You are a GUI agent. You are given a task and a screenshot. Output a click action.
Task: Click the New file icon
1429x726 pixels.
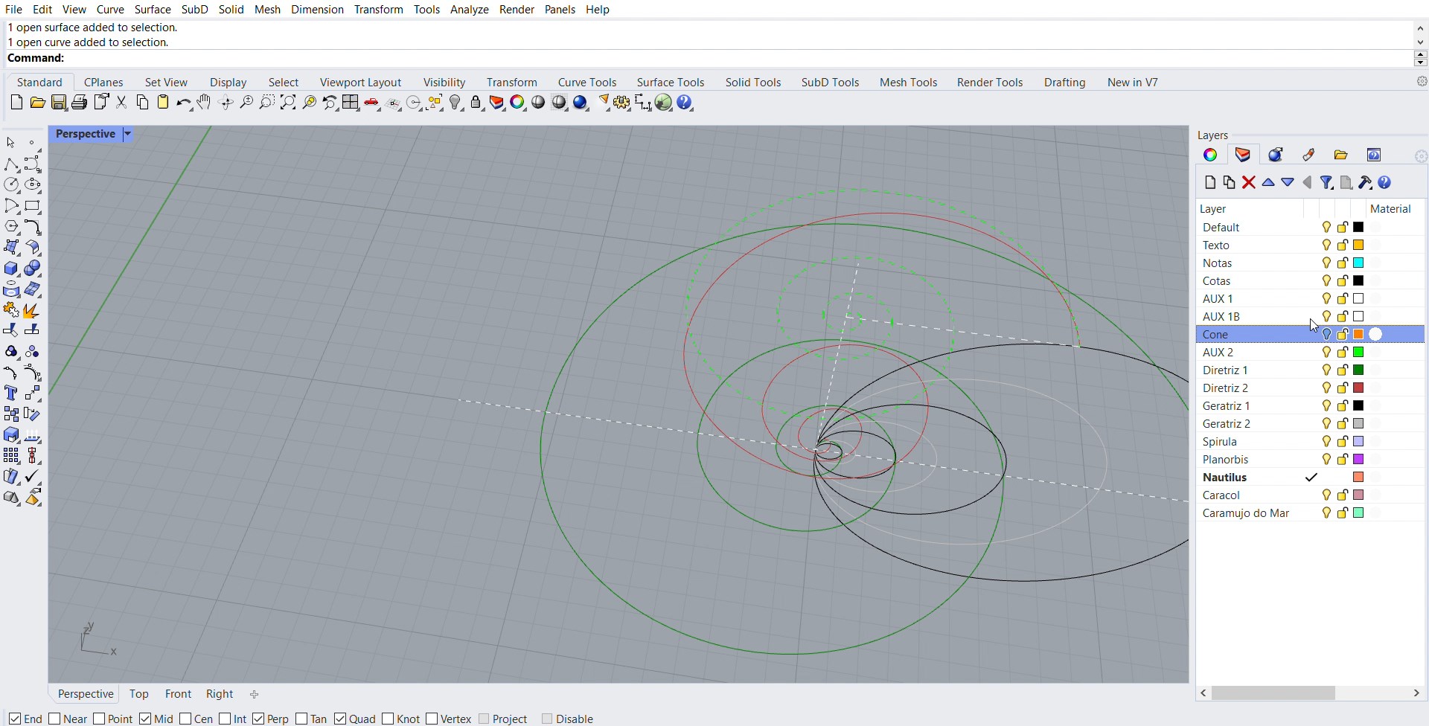16,103
